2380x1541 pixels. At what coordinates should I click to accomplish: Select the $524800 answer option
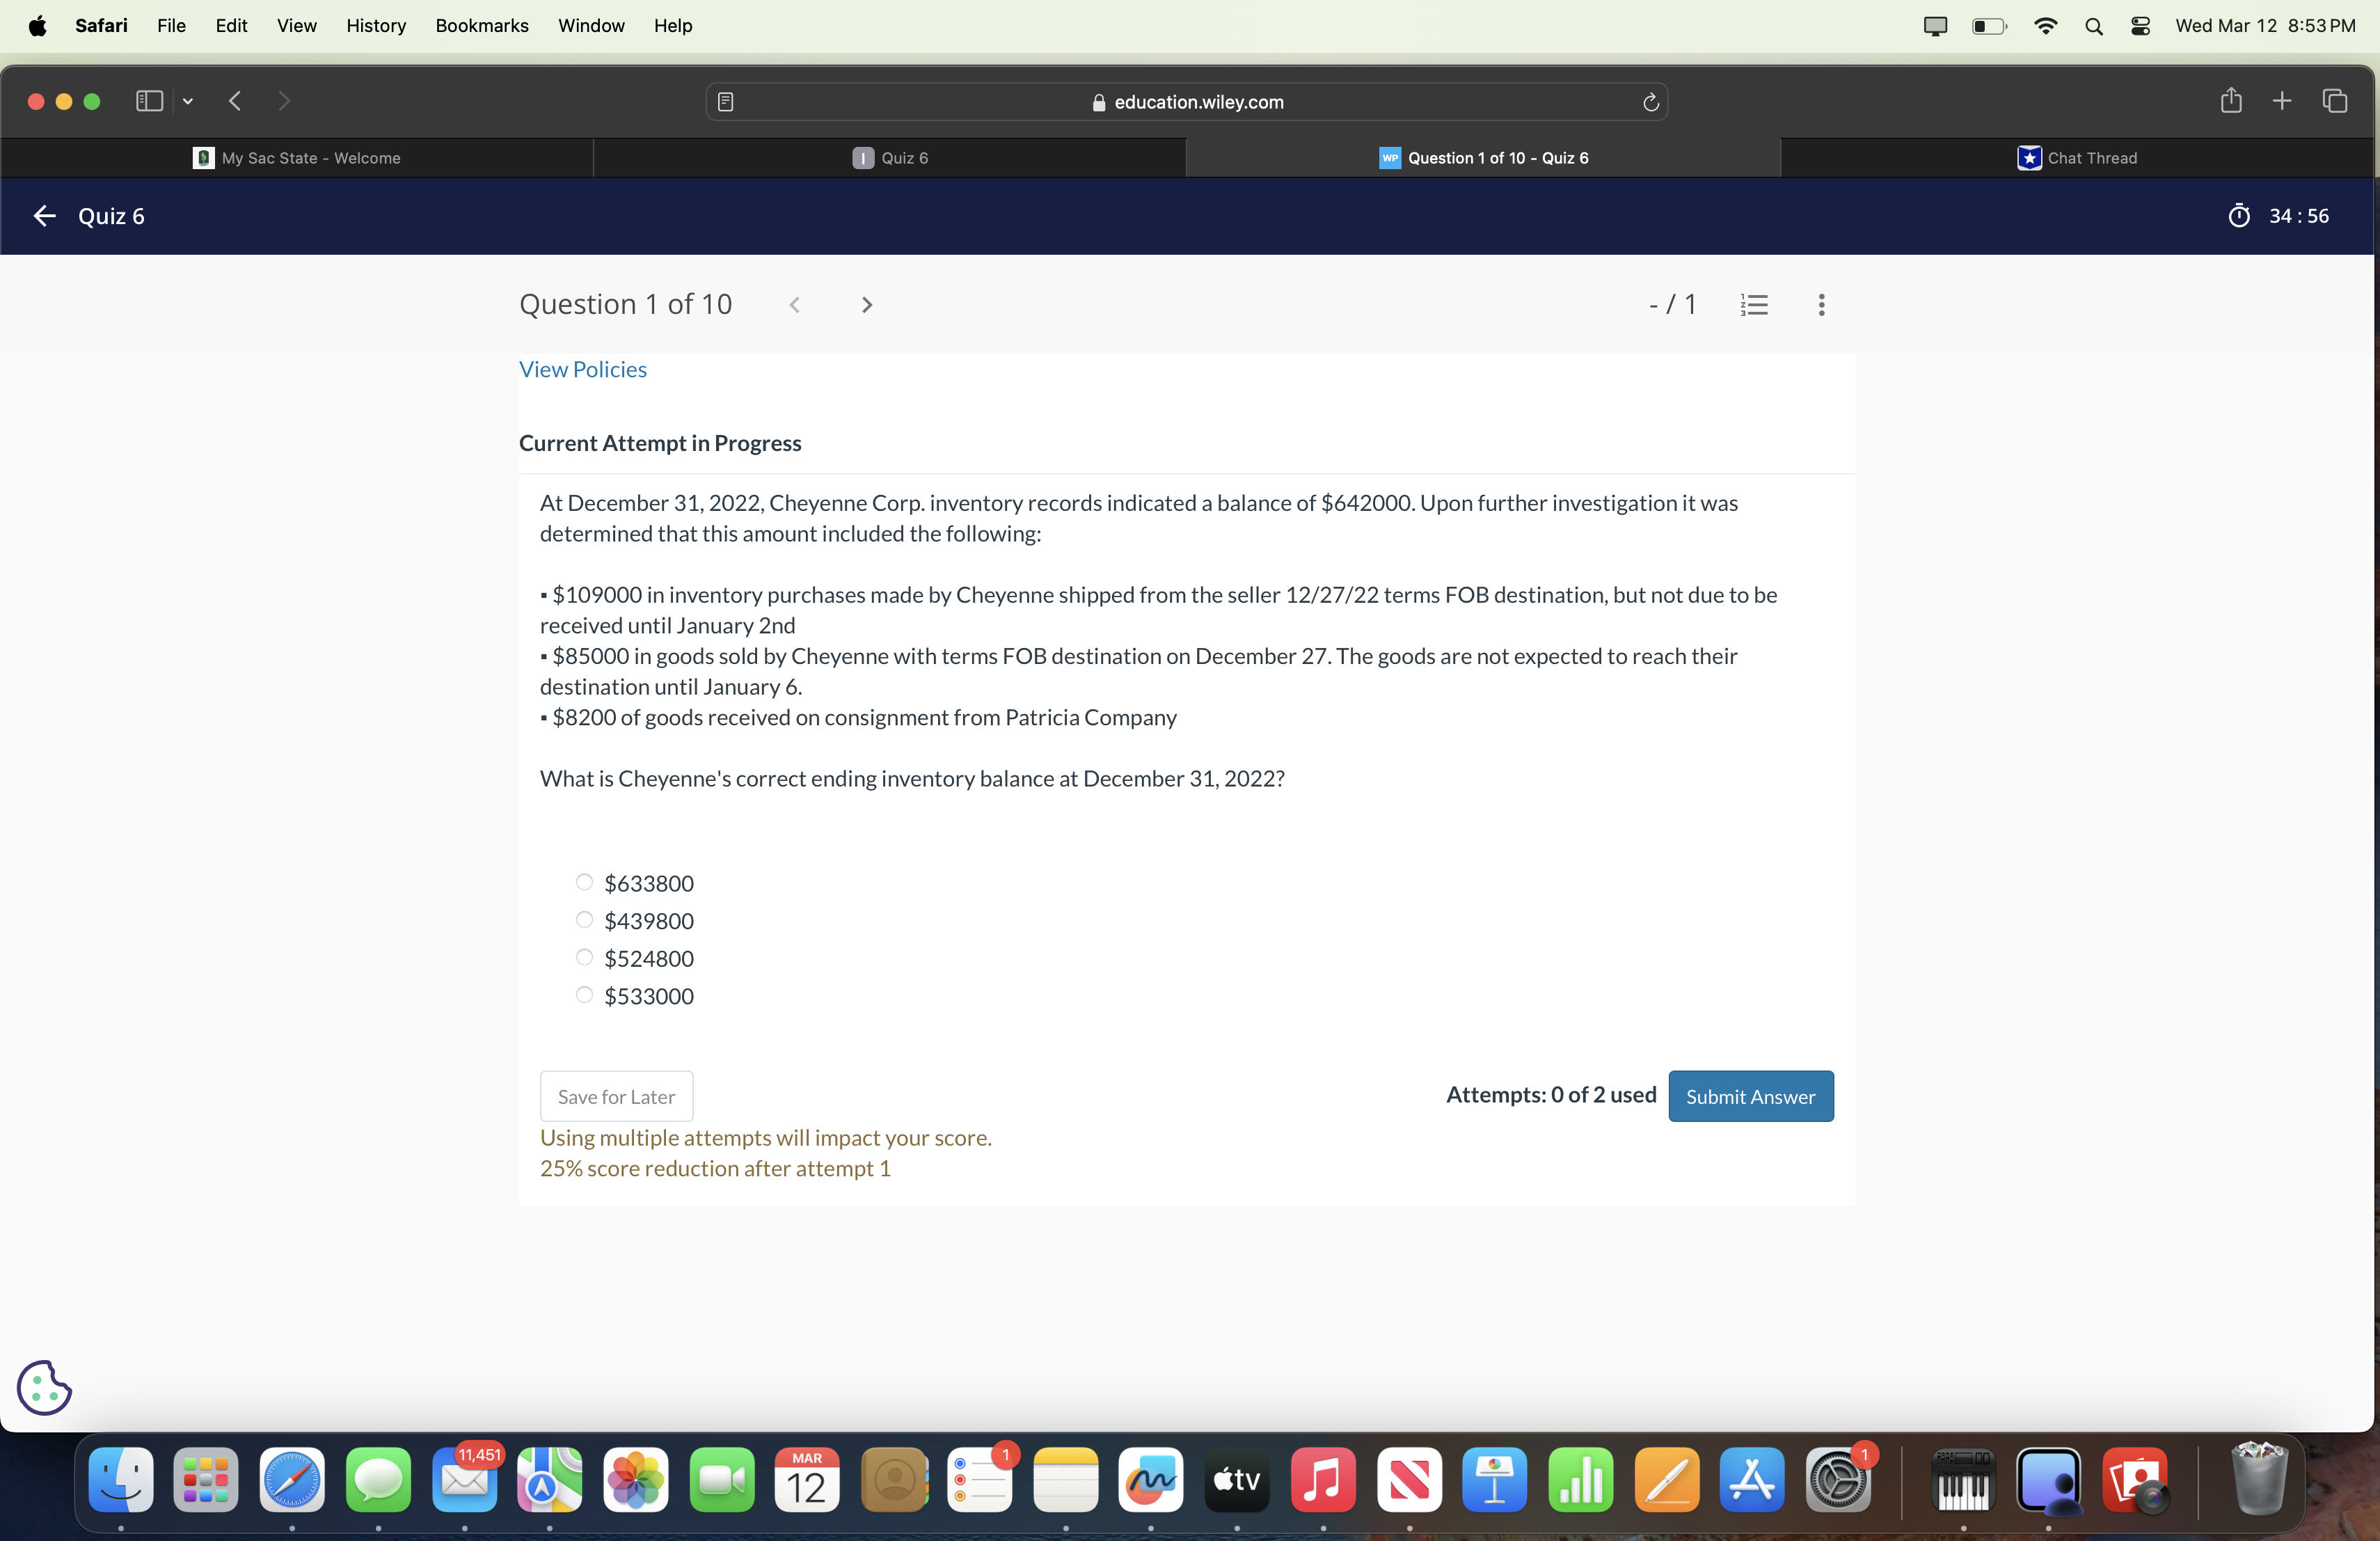pos(585,957)
